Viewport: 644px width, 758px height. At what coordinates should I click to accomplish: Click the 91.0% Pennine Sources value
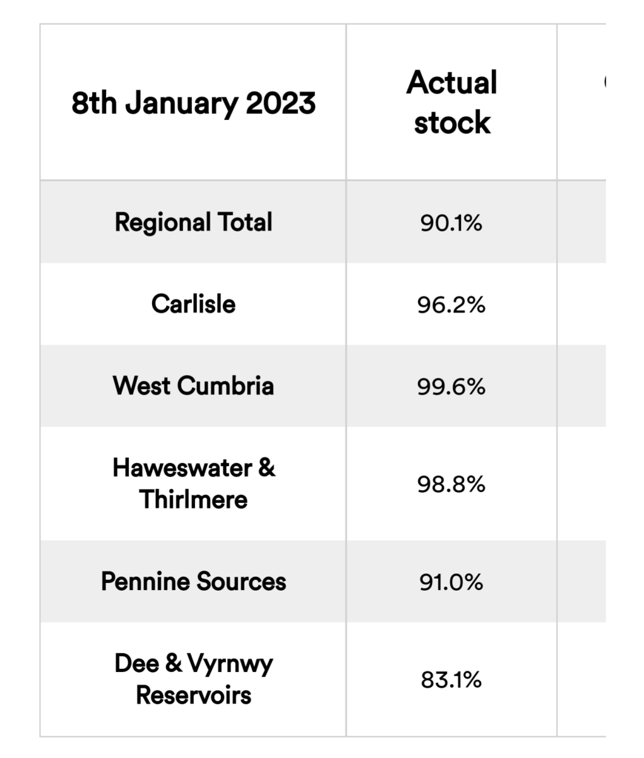pos(451,582)
